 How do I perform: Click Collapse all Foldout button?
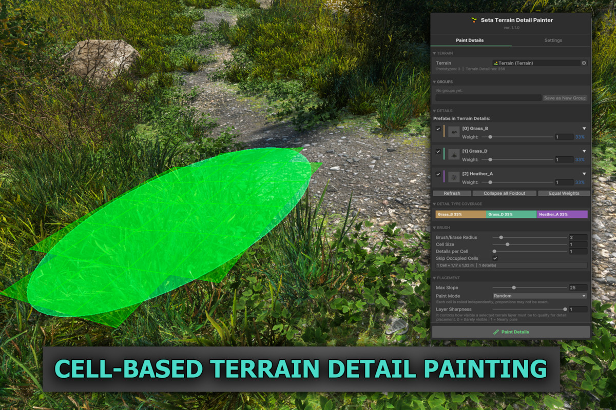[504, 193]
